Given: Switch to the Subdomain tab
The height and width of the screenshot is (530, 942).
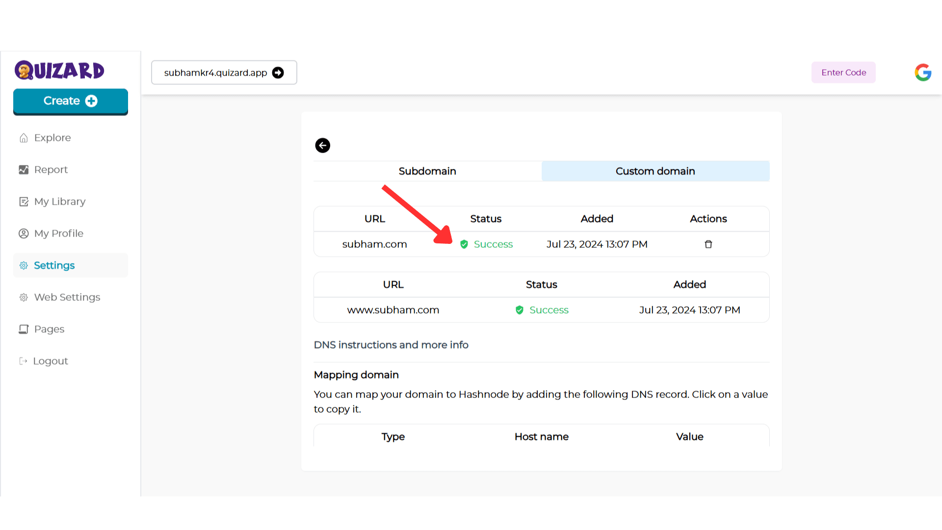Looking at the screenshot, I should pyautogui.click(x=427, y=171).
